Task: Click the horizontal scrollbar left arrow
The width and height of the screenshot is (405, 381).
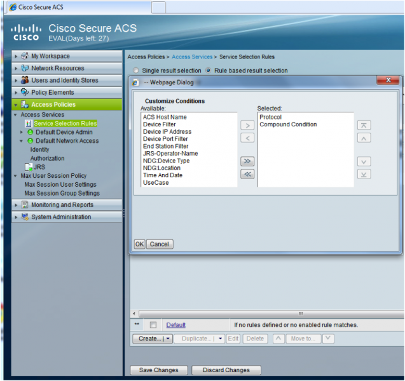Action: [x=134, y=314]
